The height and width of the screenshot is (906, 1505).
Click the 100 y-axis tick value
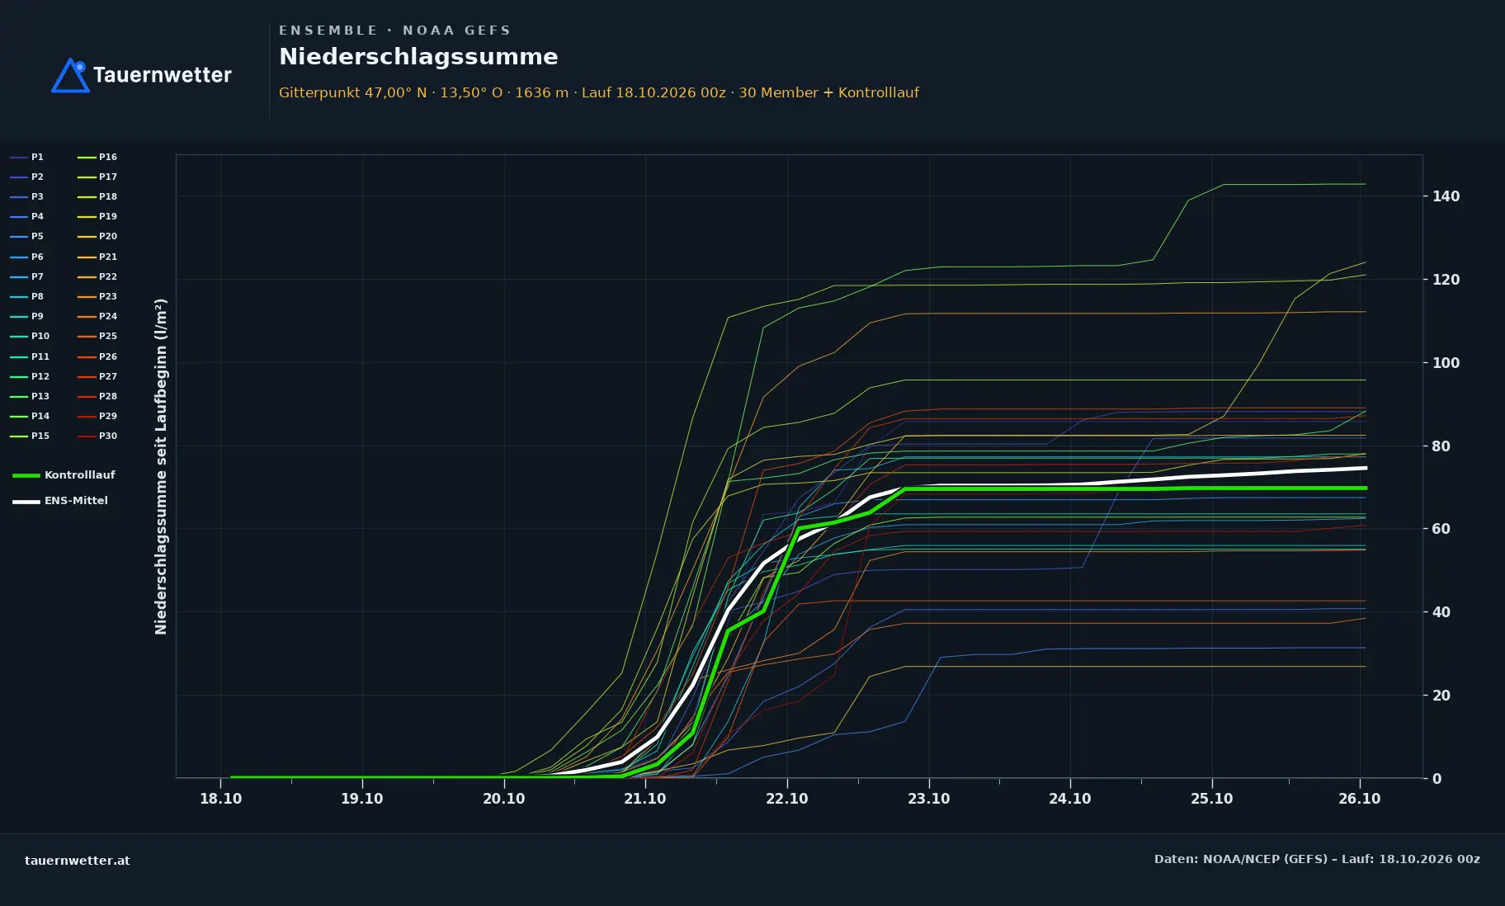(x=1446, y=363)
